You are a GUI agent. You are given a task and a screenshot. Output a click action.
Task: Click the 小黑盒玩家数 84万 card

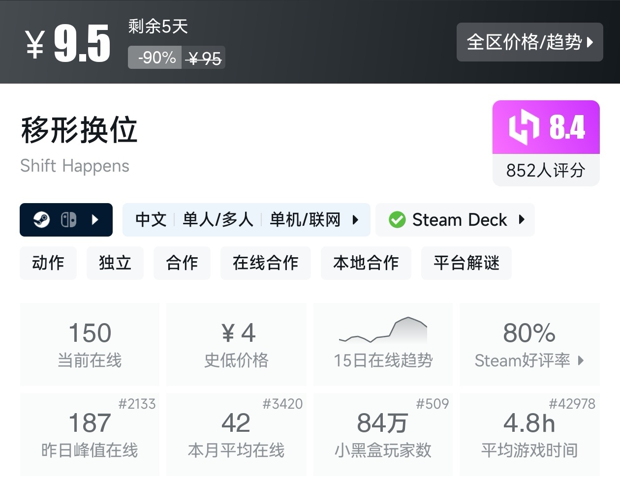click(x=383, y=433)
